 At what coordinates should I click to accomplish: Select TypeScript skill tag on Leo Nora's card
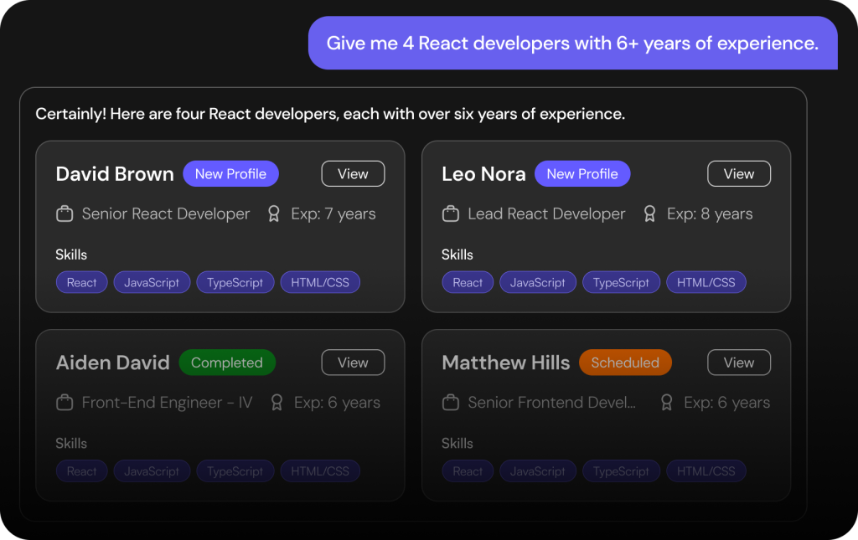tap(621, 283)
